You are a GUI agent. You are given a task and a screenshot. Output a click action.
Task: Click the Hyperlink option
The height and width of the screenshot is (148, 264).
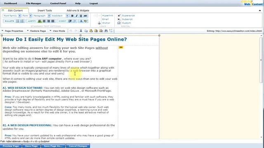click(108, 16)
